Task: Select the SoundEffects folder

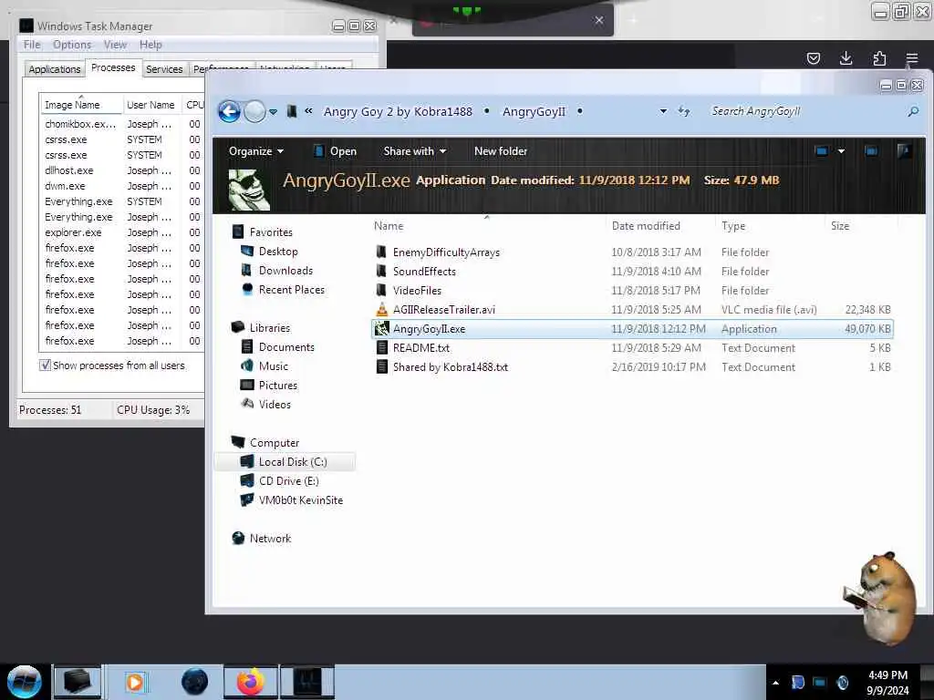Action: (424, 272)
